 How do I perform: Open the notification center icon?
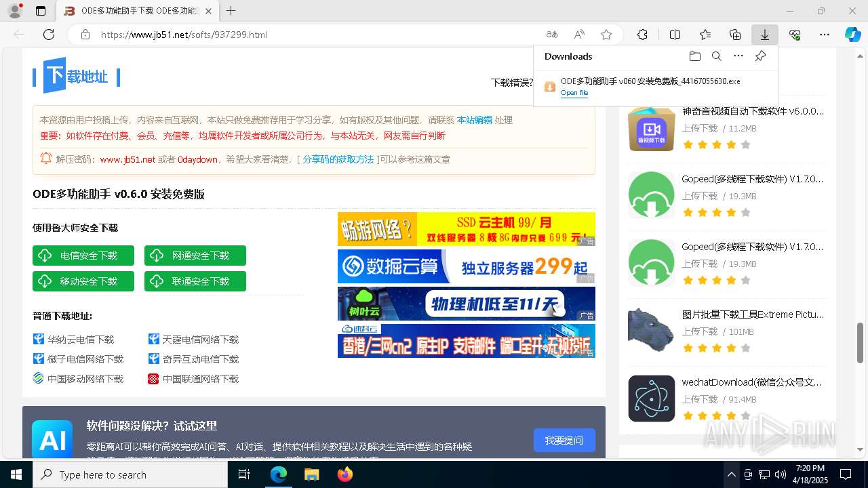pyautogui.click(x=846, y=474)
